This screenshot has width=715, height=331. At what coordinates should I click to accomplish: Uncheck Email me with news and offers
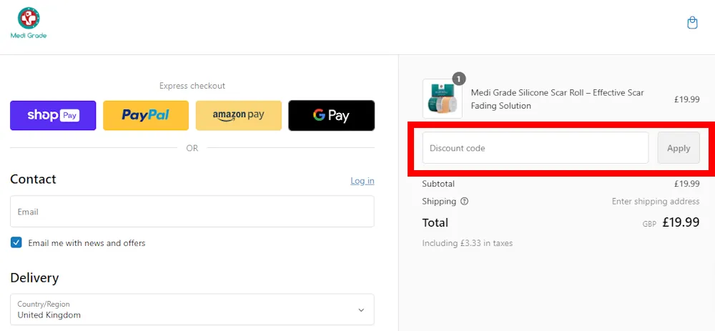(16, 242)
